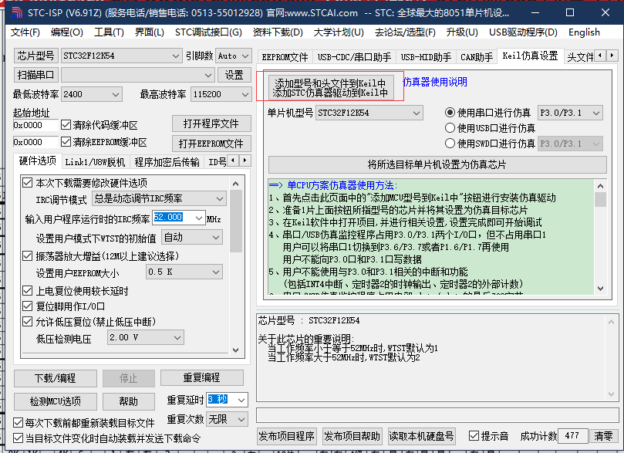This screenshot has height=453, width=624.
Task: Click left arrow of right panel tab strip
Action: tap(600, 56)
